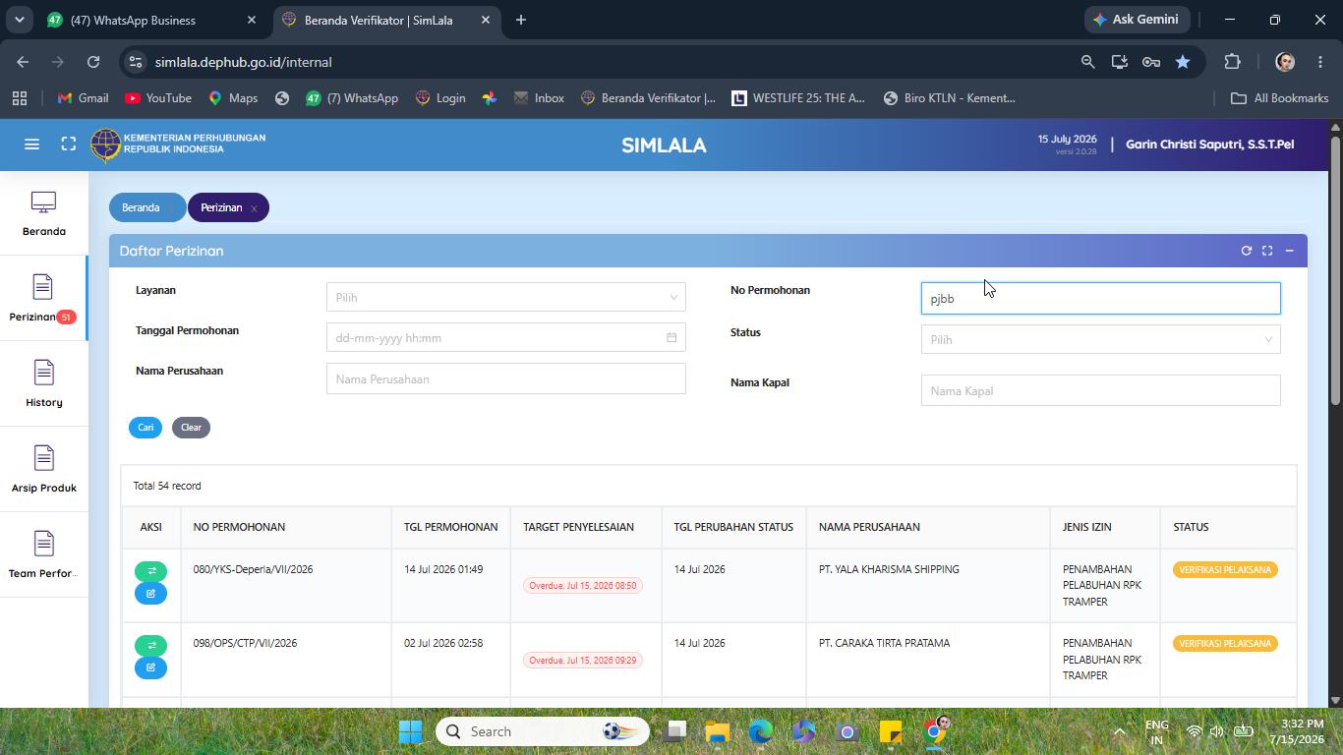Open Team Performance in the sidebar
1343x755 pixels.
click(x=43, y=555)
